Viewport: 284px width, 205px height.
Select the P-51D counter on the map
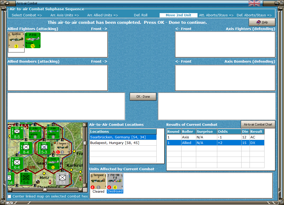53,163
